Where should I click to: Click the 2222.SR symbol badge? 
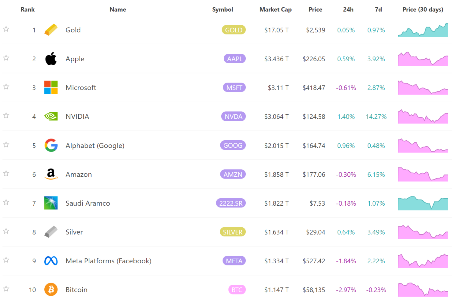pyautogui.click(x=231, y=203)
